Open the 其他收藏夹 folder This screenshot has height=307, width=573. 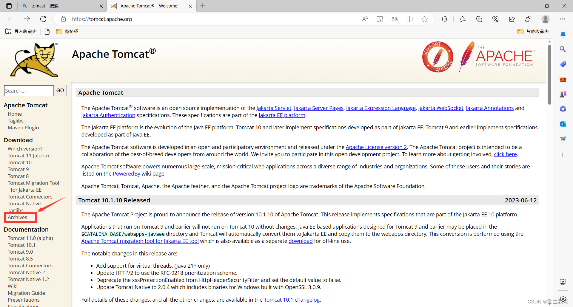click(533, 31)
